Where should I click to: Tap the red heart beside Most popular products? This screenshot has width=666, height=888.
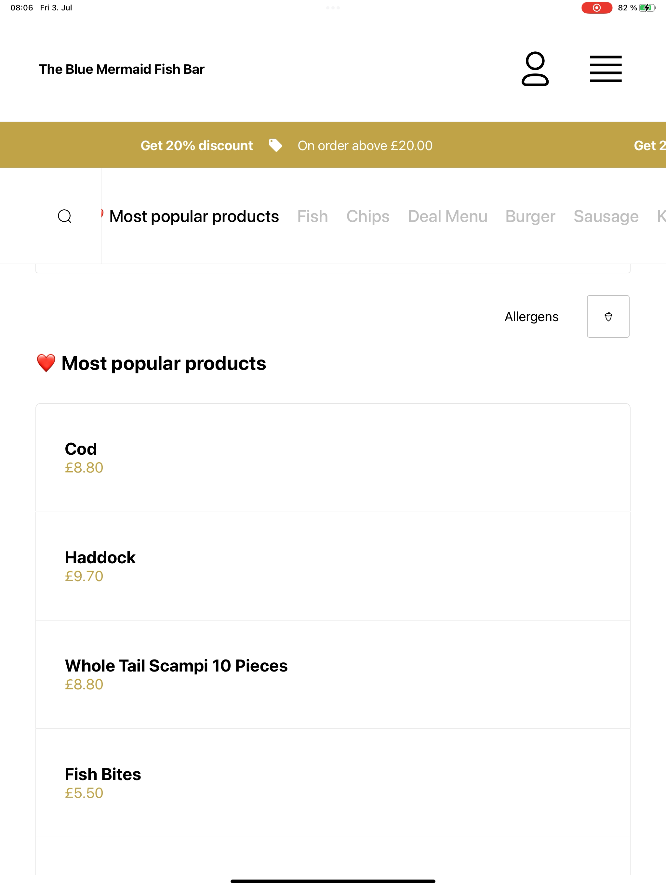click(x=46, y=363)
